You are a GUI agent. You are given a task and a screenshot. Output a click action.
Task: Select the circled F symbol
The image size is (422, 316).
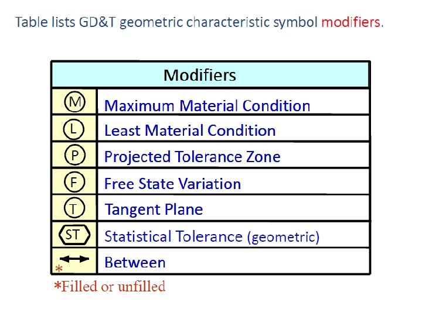(74, 182)
